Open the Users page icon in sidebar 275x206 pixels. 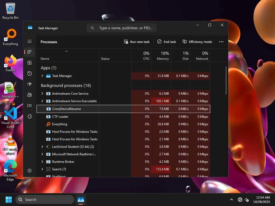pos(30,95)
